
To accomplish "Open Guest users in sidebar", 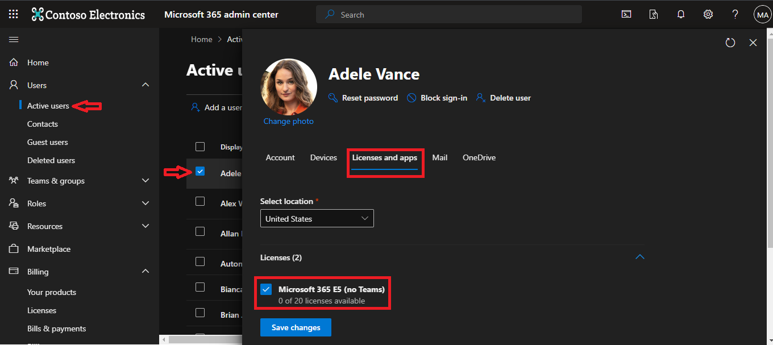I will [48, 142].
